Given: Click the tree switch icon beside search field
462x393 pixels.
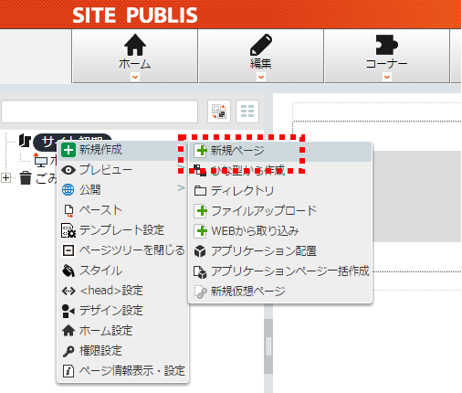Looking at the screenshot, I should pos(219,112).
